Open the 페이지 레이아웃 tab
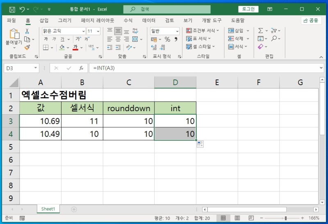328x224 pixels. click(x=98, y=20)
